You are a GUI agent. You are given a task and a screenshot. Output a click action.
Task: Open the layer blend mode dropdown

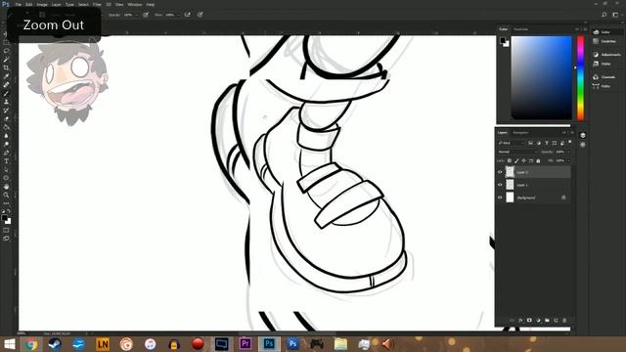pyautogui.click(x=517, y=152)
